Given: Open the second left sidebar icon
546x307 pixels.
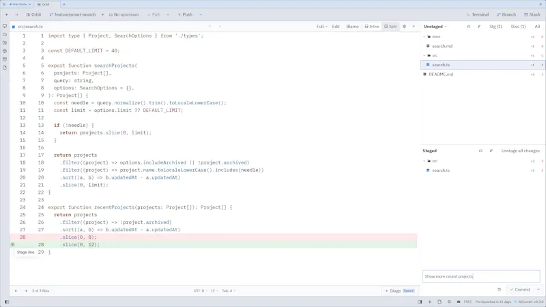Looking at the screenshot, I should point(5,35).
